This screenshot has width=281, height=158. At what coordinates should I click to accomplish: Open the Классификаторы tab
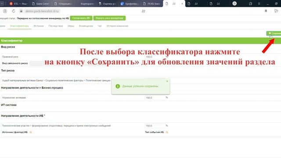point(19,26)
